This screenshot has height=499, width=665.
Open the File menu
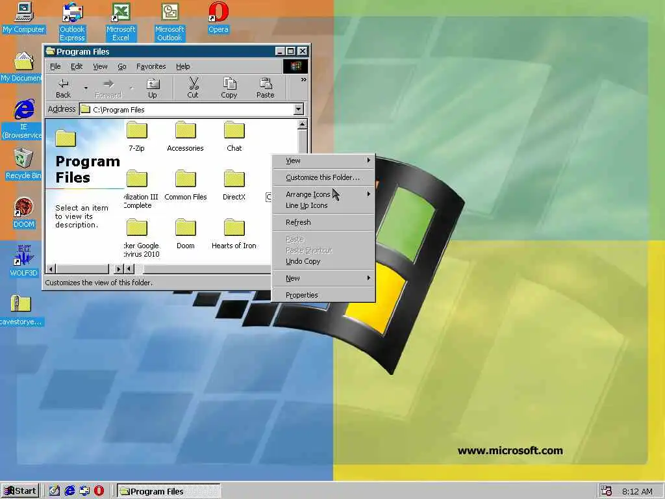tap(55, 67)
